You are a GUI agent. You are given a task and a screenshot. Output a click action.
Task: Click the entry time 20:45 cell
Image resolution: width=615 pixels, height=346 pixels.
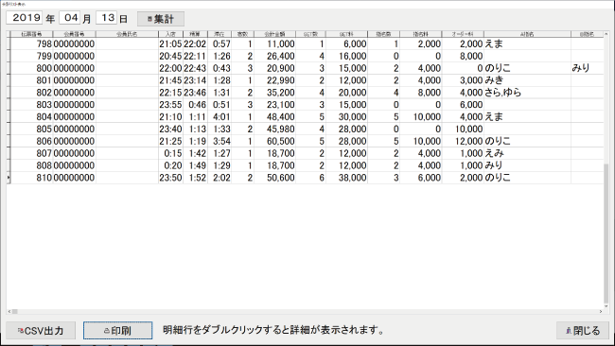coord(170,56)
